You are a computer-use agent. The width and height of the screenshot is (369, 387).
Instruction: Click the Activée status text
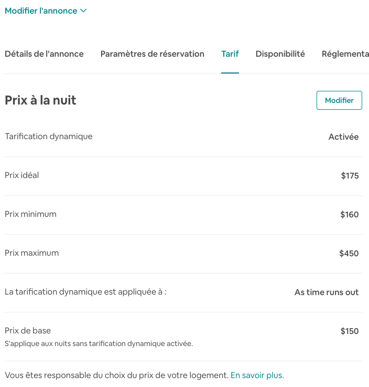343,137
